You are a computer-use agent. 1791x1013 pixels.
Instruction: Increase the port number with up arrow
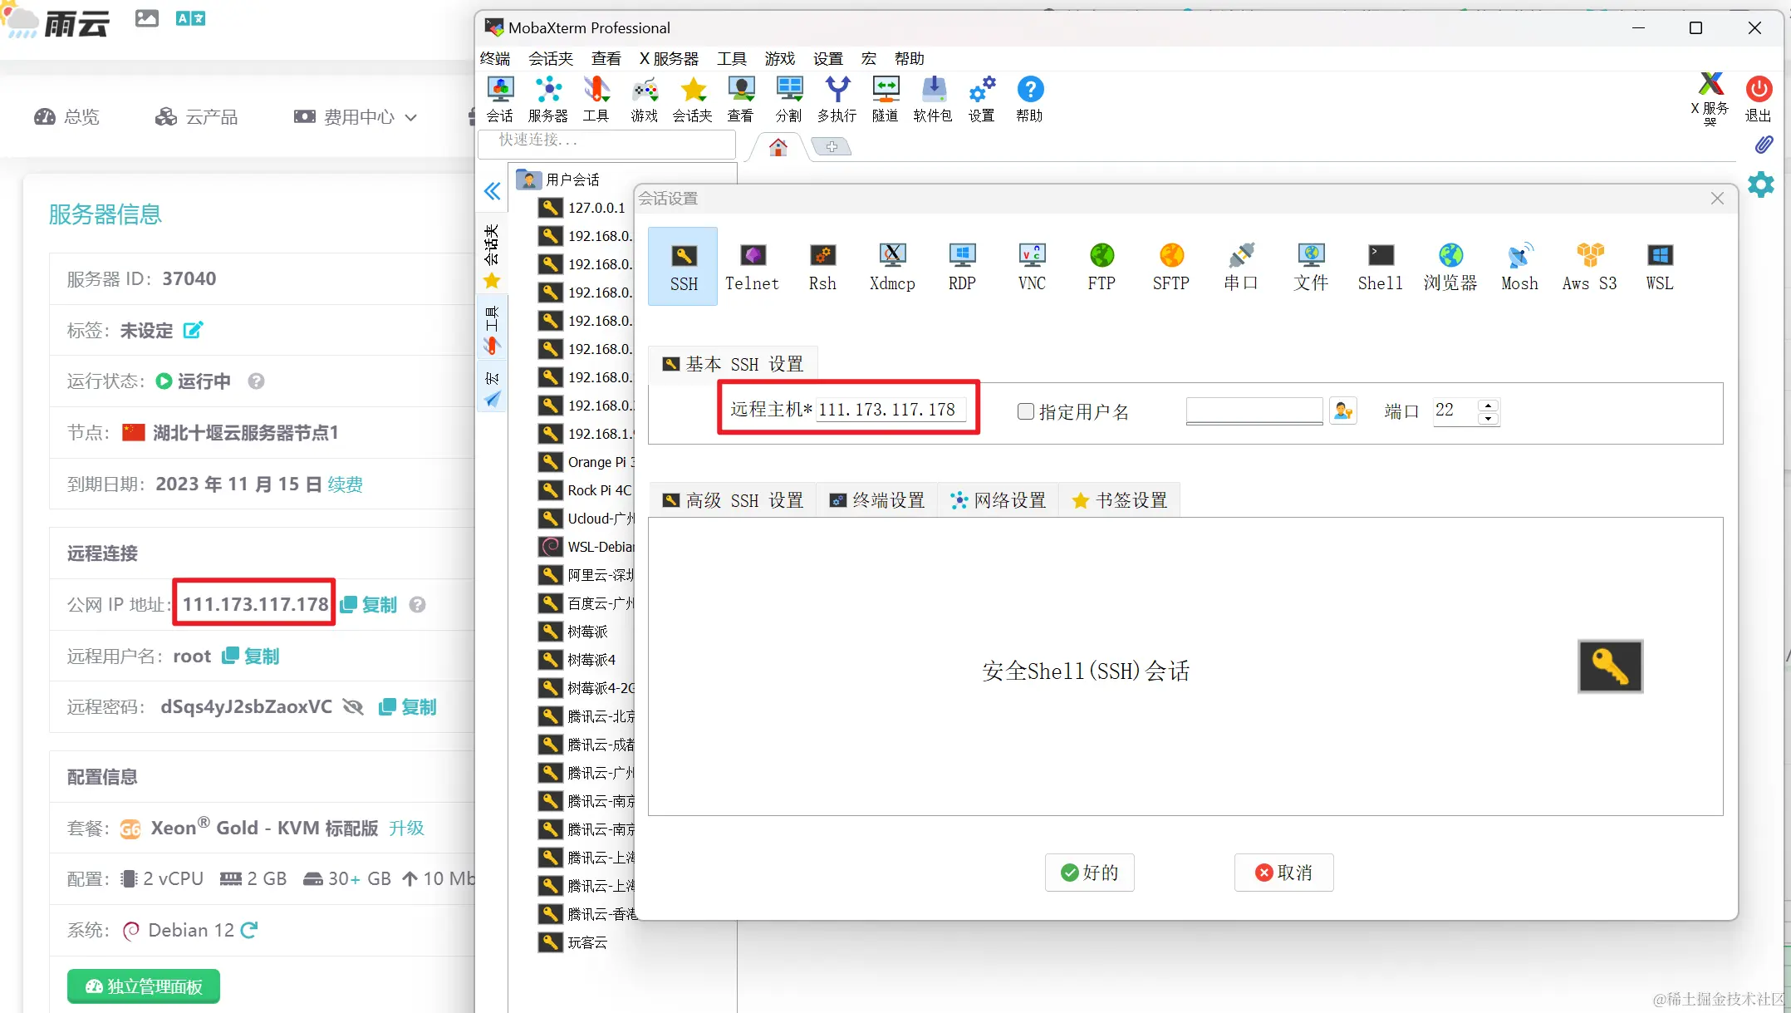pyautogui.click(x=1488, y=406)
